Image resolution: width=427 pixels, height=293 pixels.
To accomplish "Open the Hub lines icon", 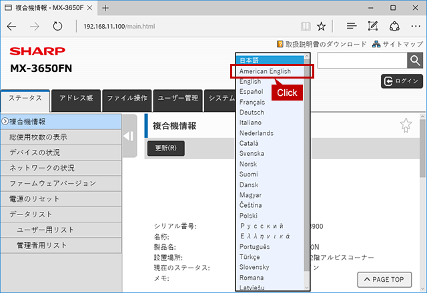I will 352,26.
